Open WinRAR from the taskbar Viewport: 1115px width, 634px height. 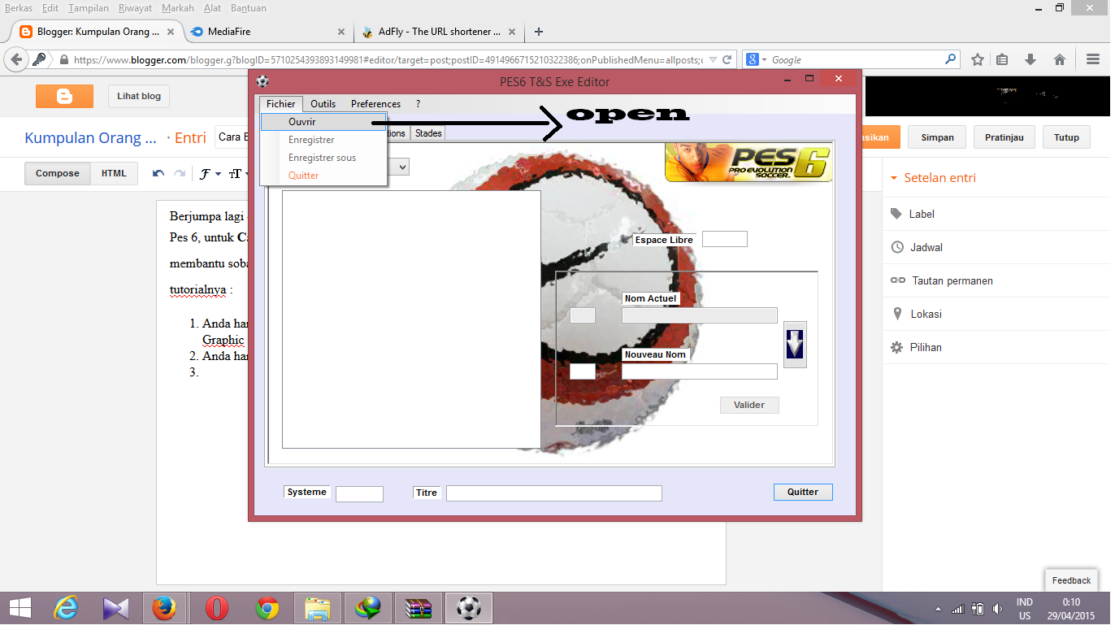pos(419,608)
